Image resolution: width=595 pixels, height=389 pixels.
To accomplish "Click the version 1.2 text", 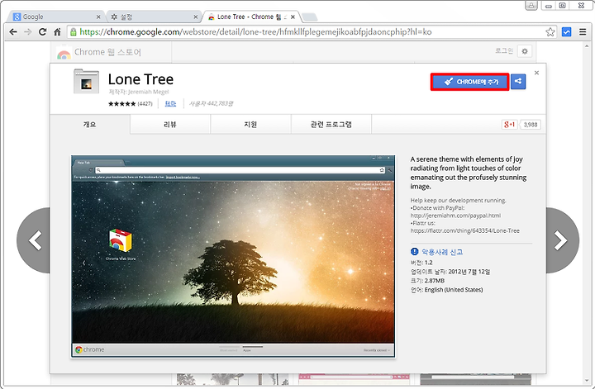I will pos(421,263).
